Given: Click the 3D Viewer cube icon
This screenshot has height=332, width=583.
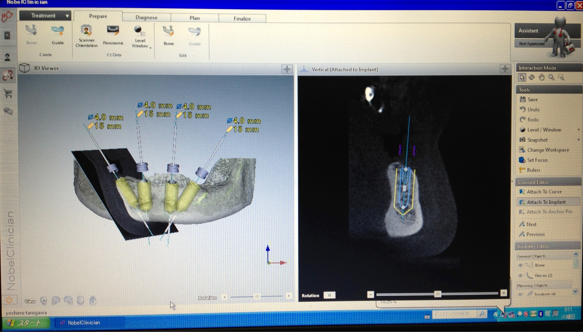Looking at the screenshot, I should [x=24, y=68].
